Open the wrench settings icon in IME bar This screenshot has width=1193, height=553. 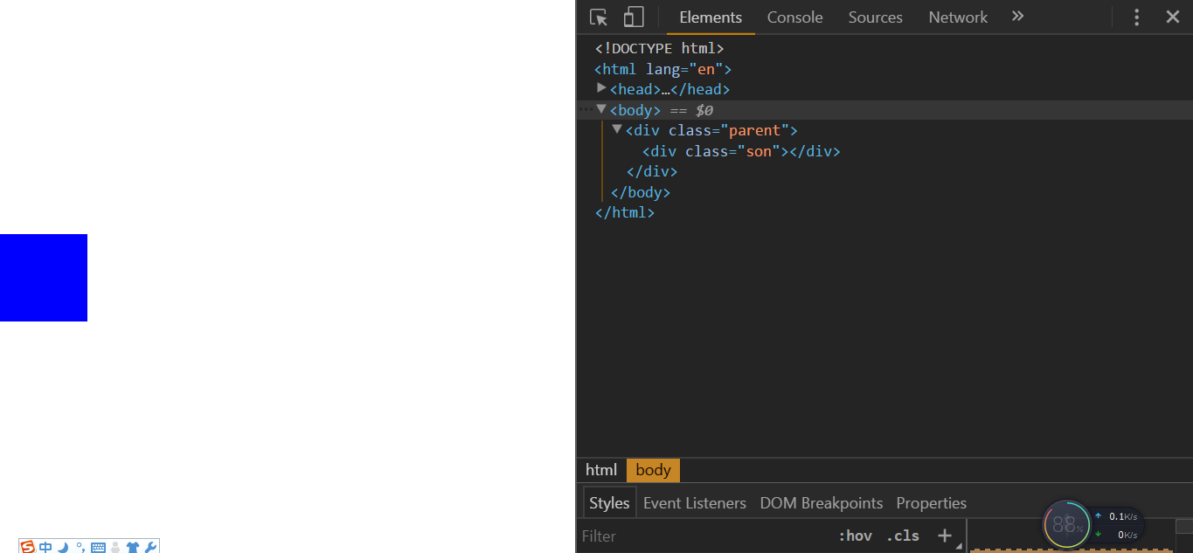coord(150,547)
